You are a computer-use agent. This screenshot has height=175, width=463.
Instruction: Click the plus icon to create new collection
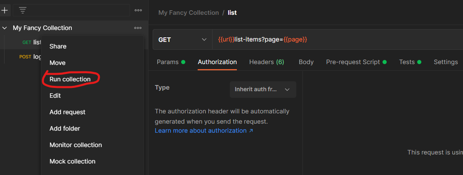5,10
